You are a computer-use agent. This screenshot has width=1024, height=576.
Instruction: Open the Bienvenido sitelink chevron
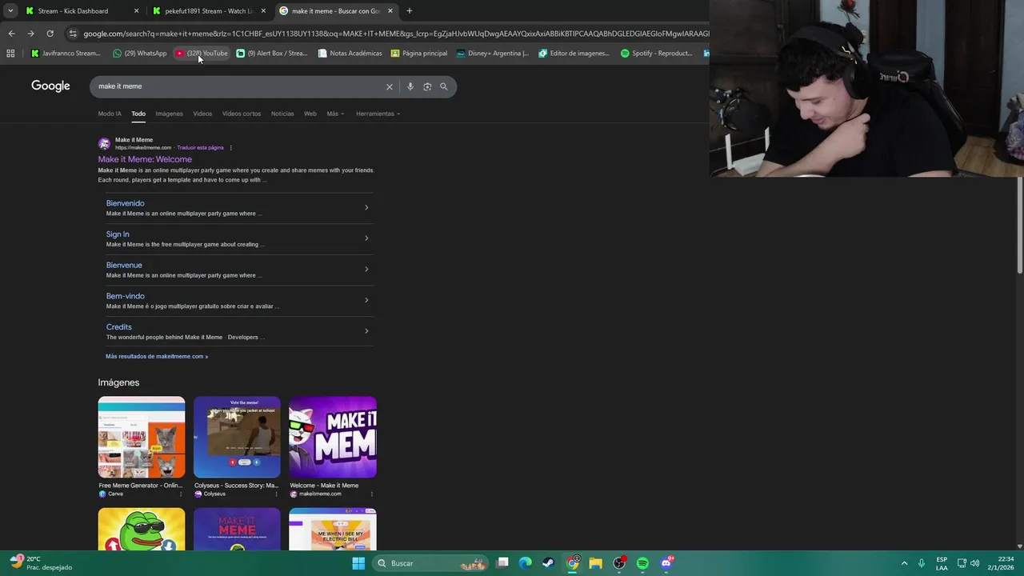click(366, 208)
